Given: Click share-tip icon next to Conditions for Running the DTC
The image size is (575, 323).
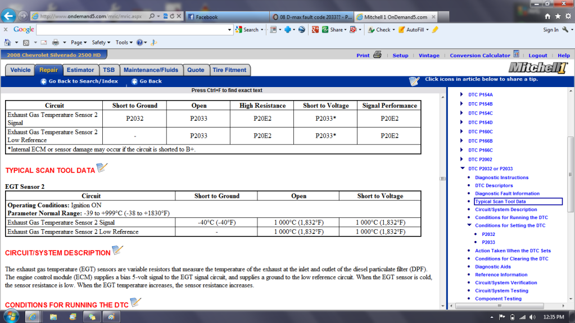Looking at the screenshot, I should pyautogui.click(x=135, y=302).
